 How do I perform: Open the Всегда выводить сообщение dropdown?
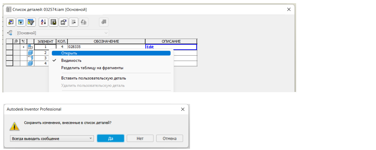click(x=52, y=139)
